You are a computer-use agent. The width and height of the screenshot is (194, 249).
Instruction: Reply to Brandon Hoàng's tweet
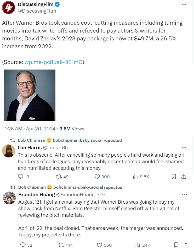click(x=23, y=245)
